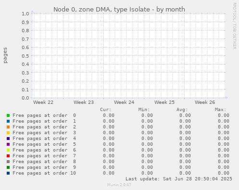Viewport: 239px width, 190px height.
Task: Click the 0.9 y-axis tick value
Action: click(25, 22)
